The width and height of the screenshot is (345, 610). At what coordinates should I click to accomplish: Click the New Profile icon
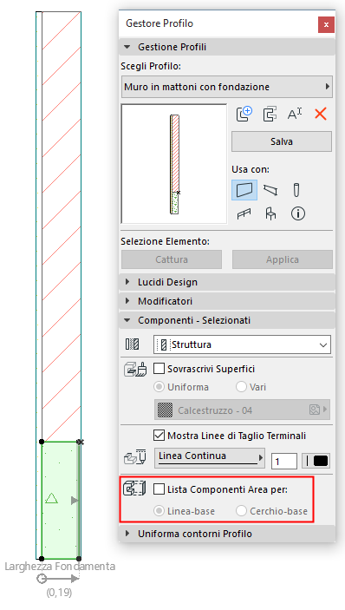click(x=244, y=114)
